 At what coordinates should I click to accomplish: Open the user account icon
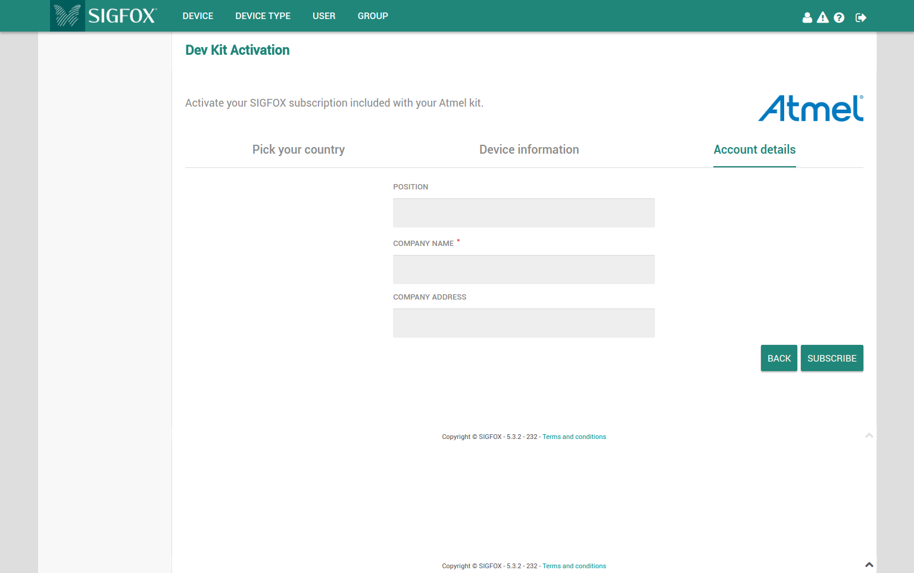click(807, 17)
